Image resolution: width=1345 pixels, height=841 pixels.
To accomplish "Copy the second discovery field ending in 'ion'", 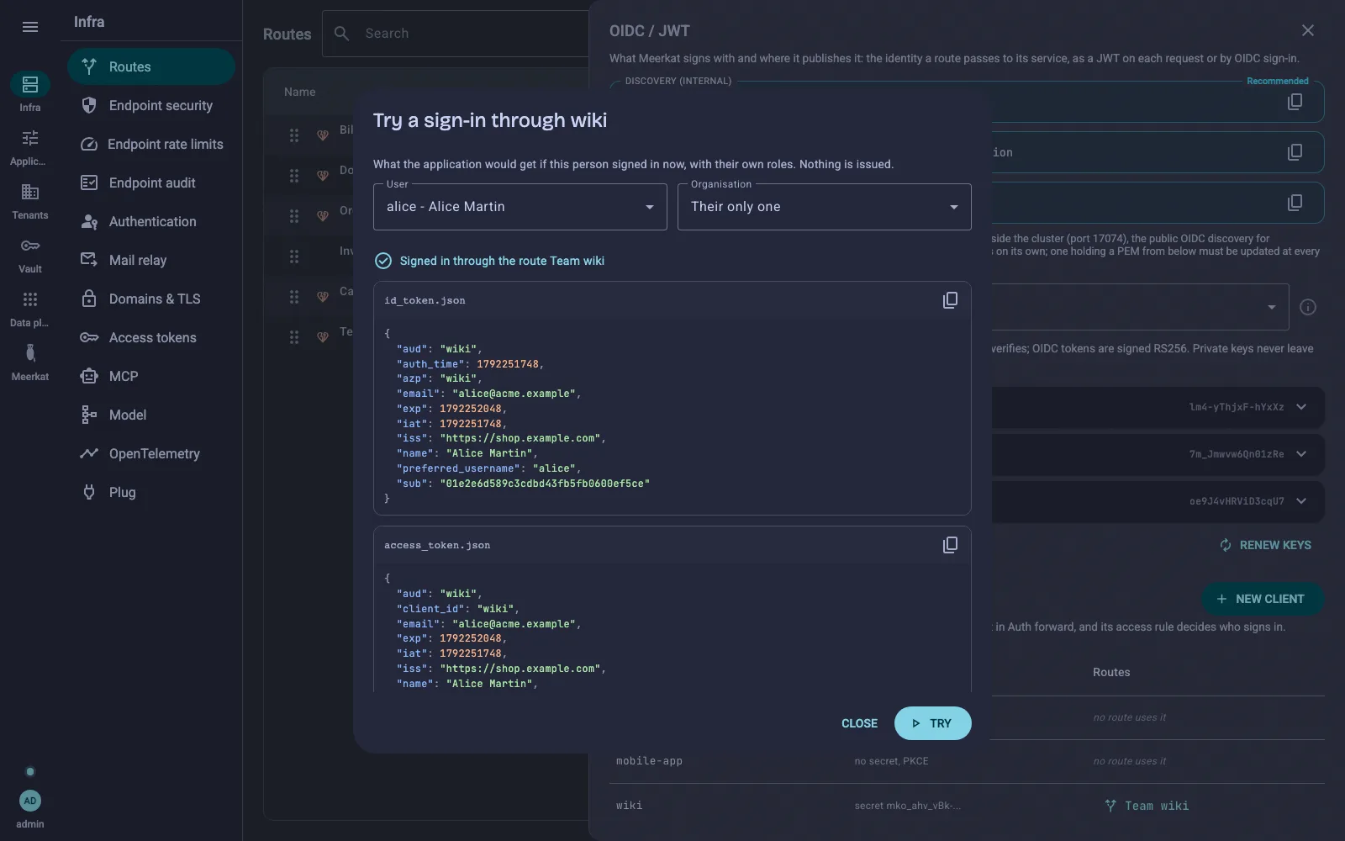I will coord(1295,152).
